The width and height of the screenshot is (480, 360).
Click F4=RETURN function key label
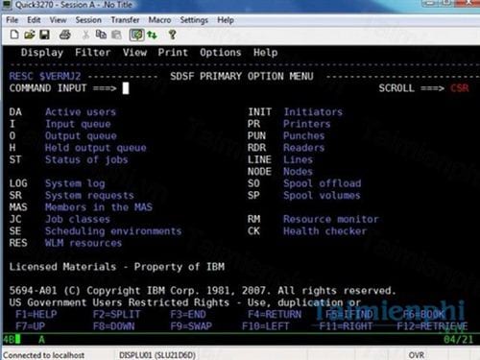(275, 314)
